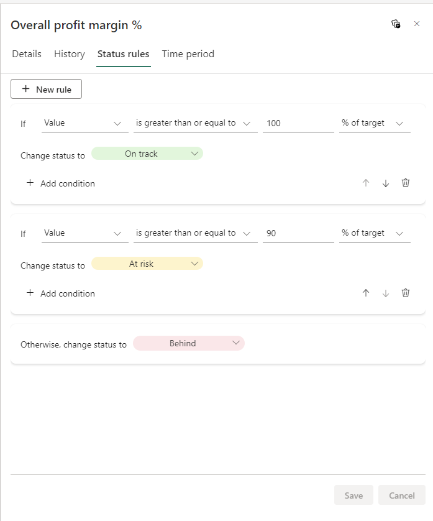Open the comparison operator dropdown in second rule
Screen dimensions: 433x521
pyautogui.click(x=195, y=233)
